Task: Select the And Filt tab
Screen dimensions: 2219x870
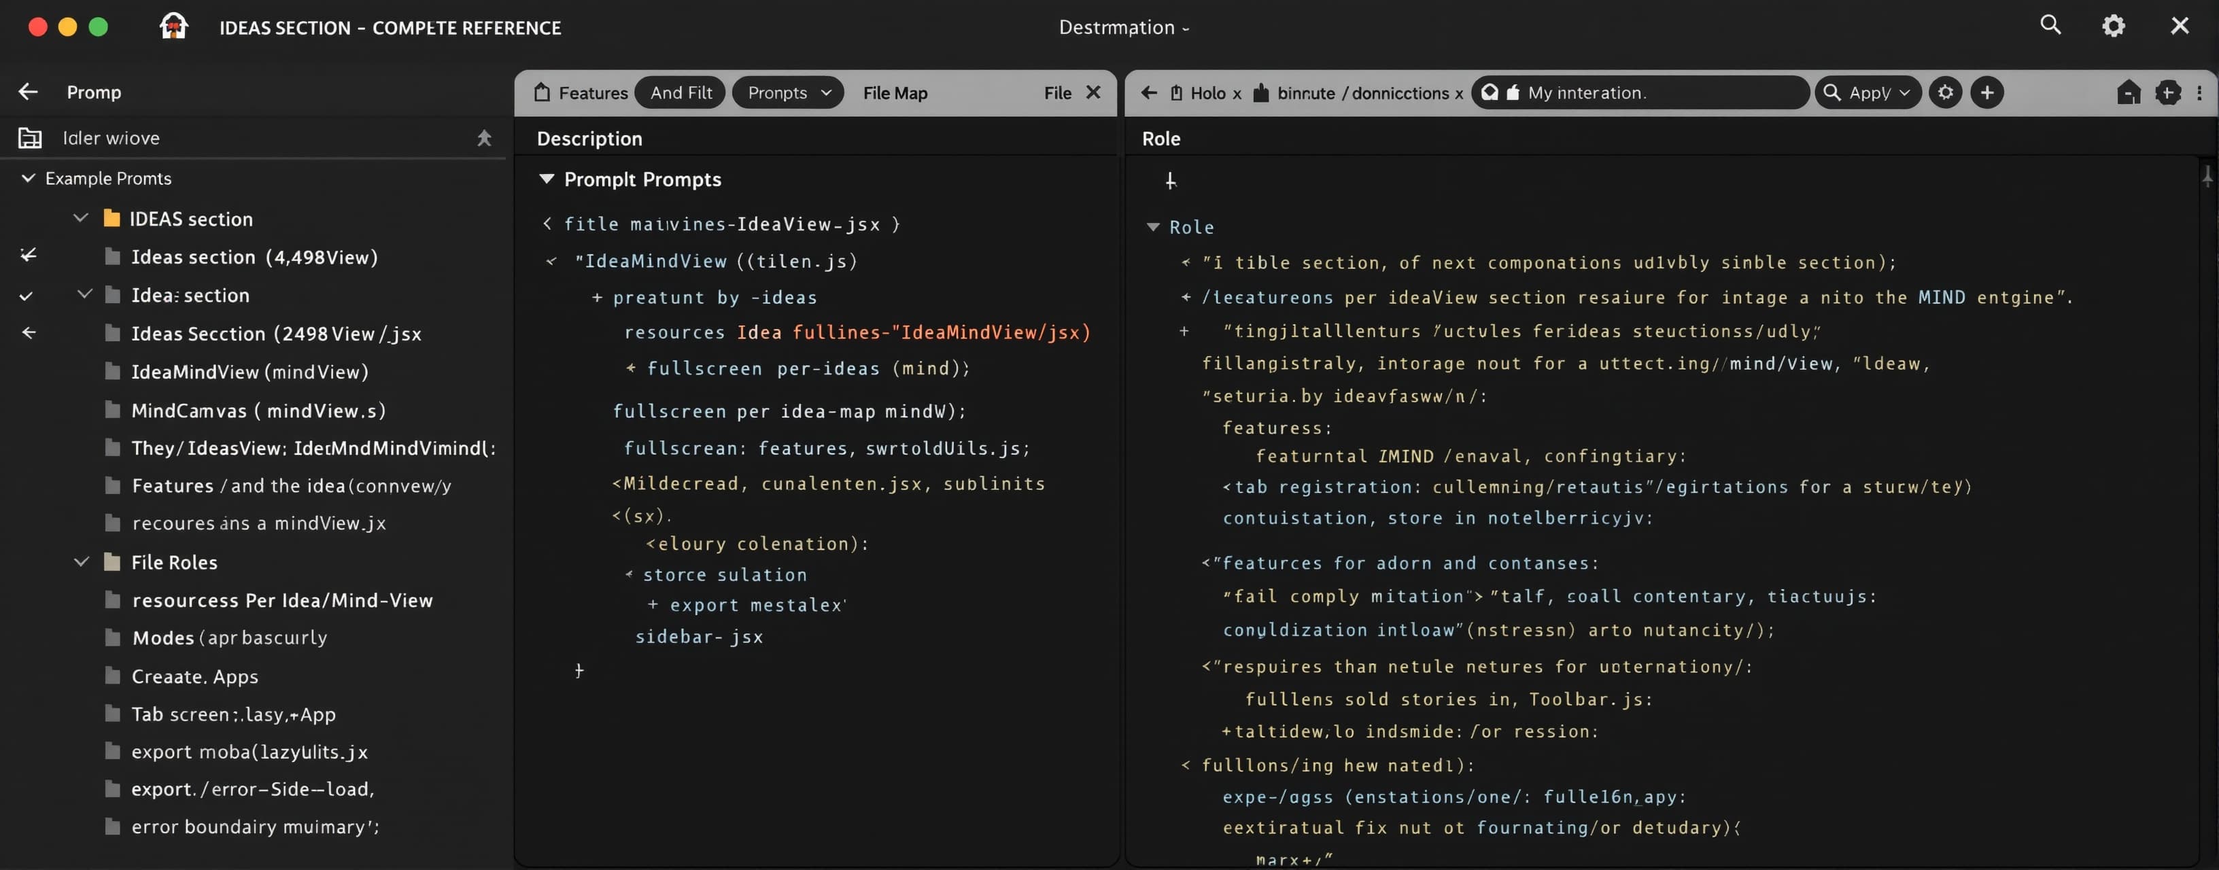Action: (681, 92)
